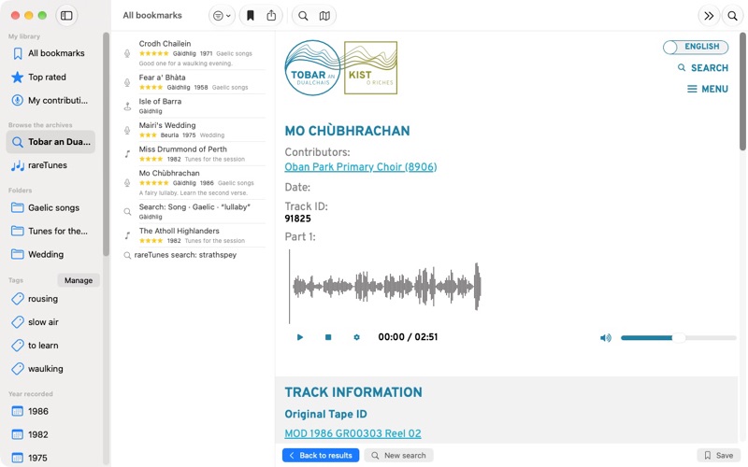The width and height of the screenshot is (748, 467).
Task: Click the microphone icon beside Fear a' Bhàta
Action: (127, 82)
